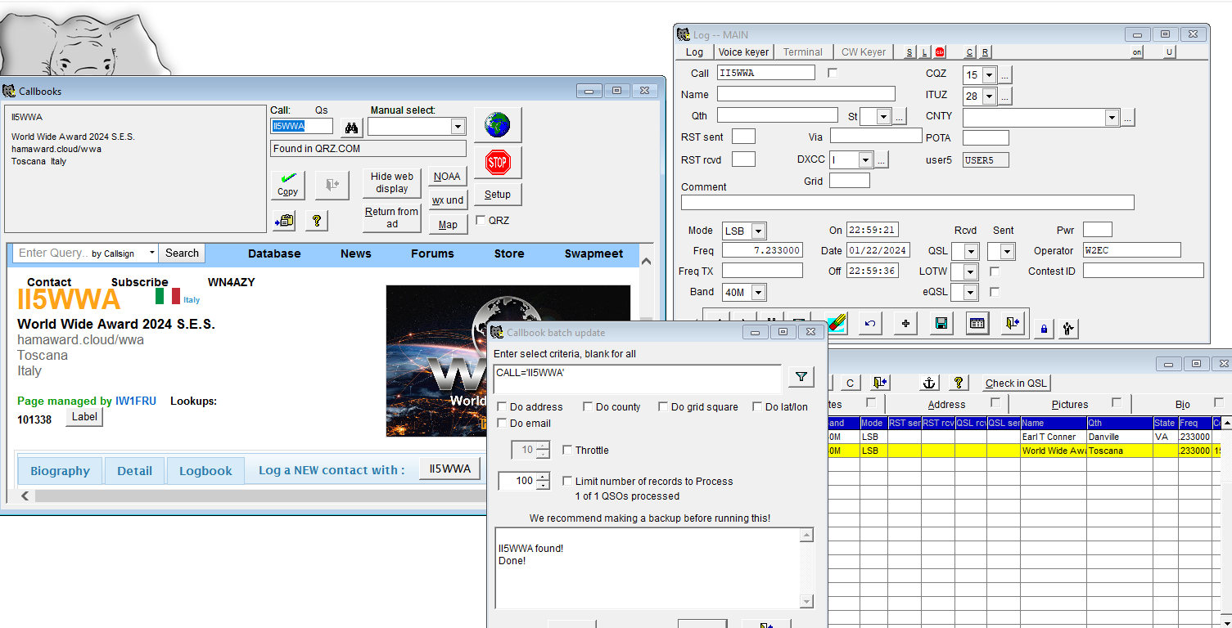This screenshot has height=628, width=1232.
Task: Click the Check in QSL button
Action: [1015, 383]
